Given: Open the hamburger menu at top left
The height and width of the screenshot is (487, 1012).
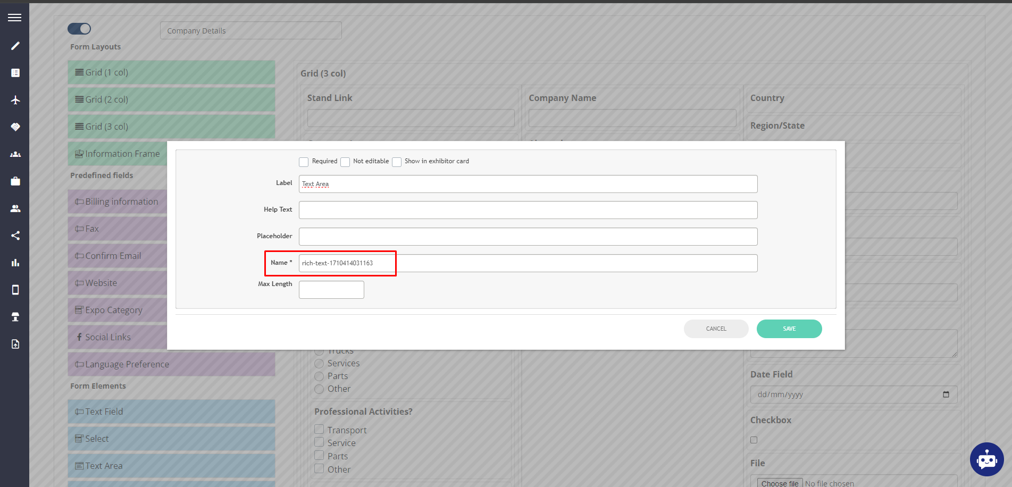Looking at the screenshot, I should 14,17.
